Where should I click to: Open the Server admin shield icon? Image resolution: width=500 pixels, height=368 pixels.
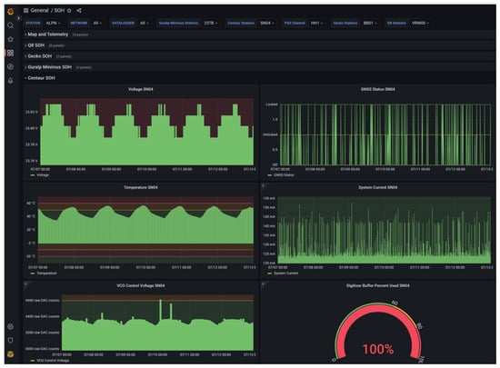pyautogui.click(x=10, y=340)
